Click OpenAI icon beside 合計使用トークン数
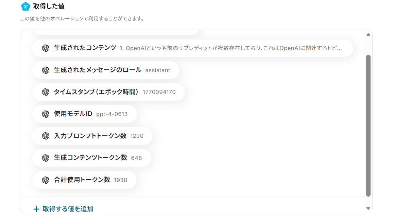The image size is (393, 216). 46,180
